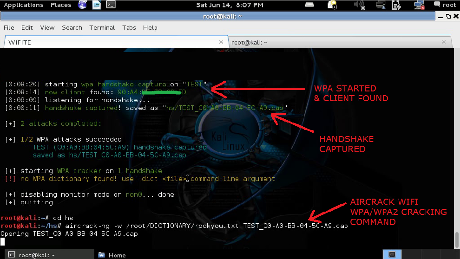Select root@kali terminal in bottom taskbar

[x=49, y=255]
